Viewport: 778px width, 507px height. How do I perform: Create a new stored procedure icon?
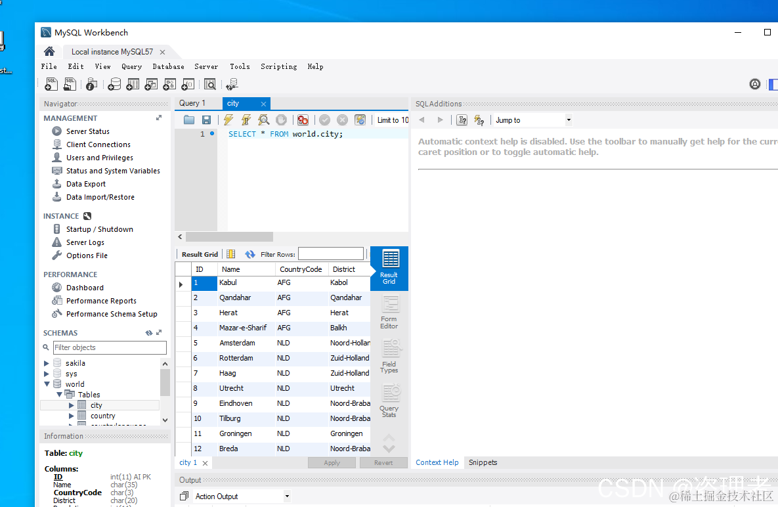point(169,84)
